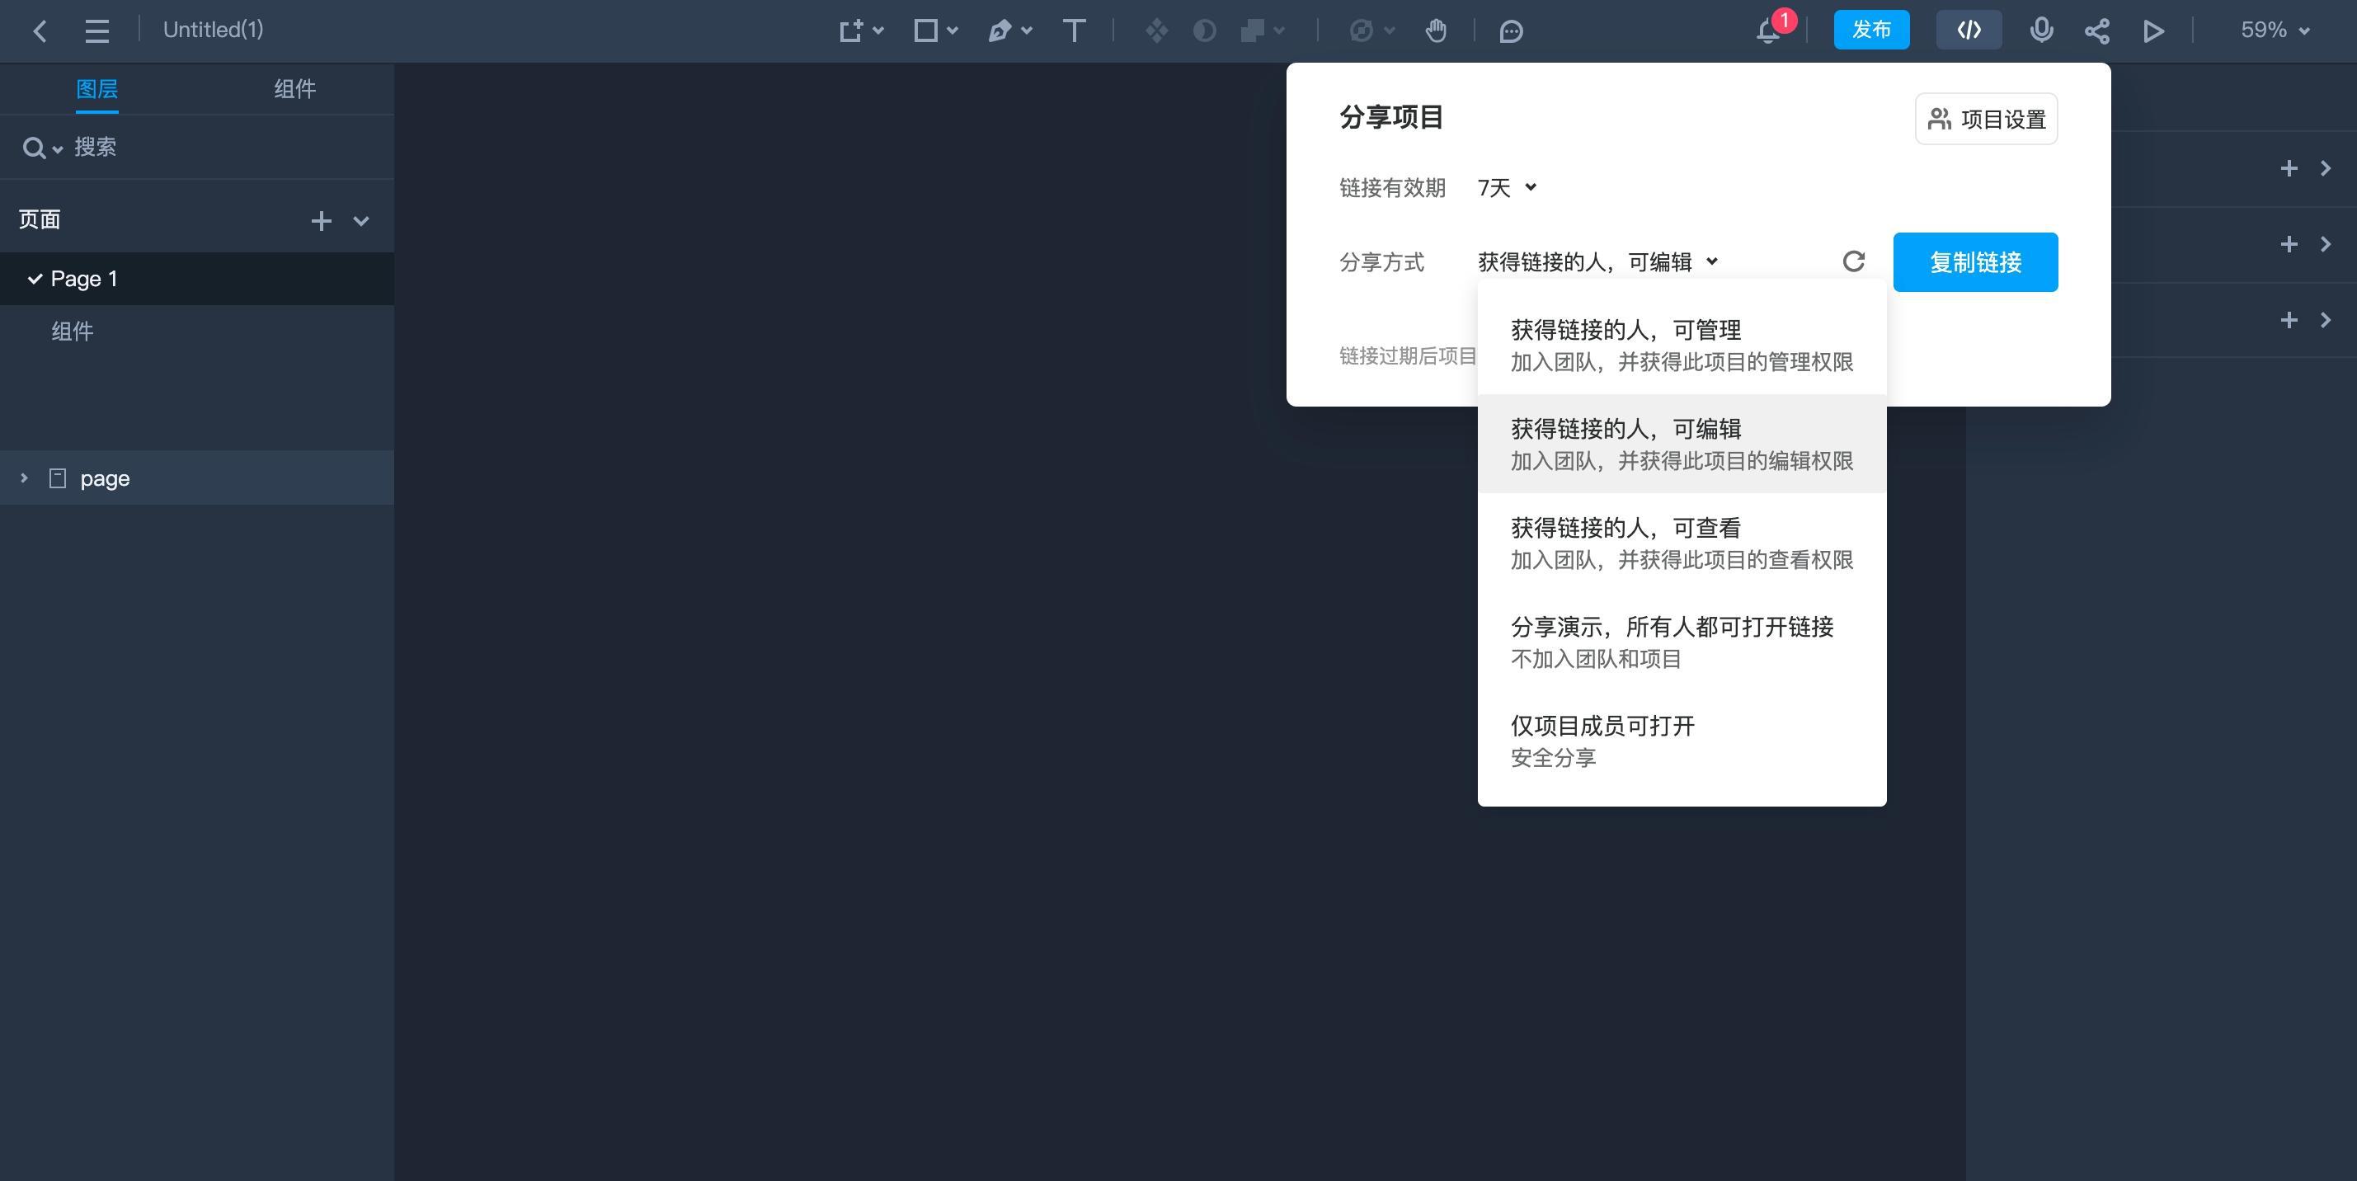Click the play preview icon
Viewport: 2357px width, 1181px height.
(x=2154, y=31)
